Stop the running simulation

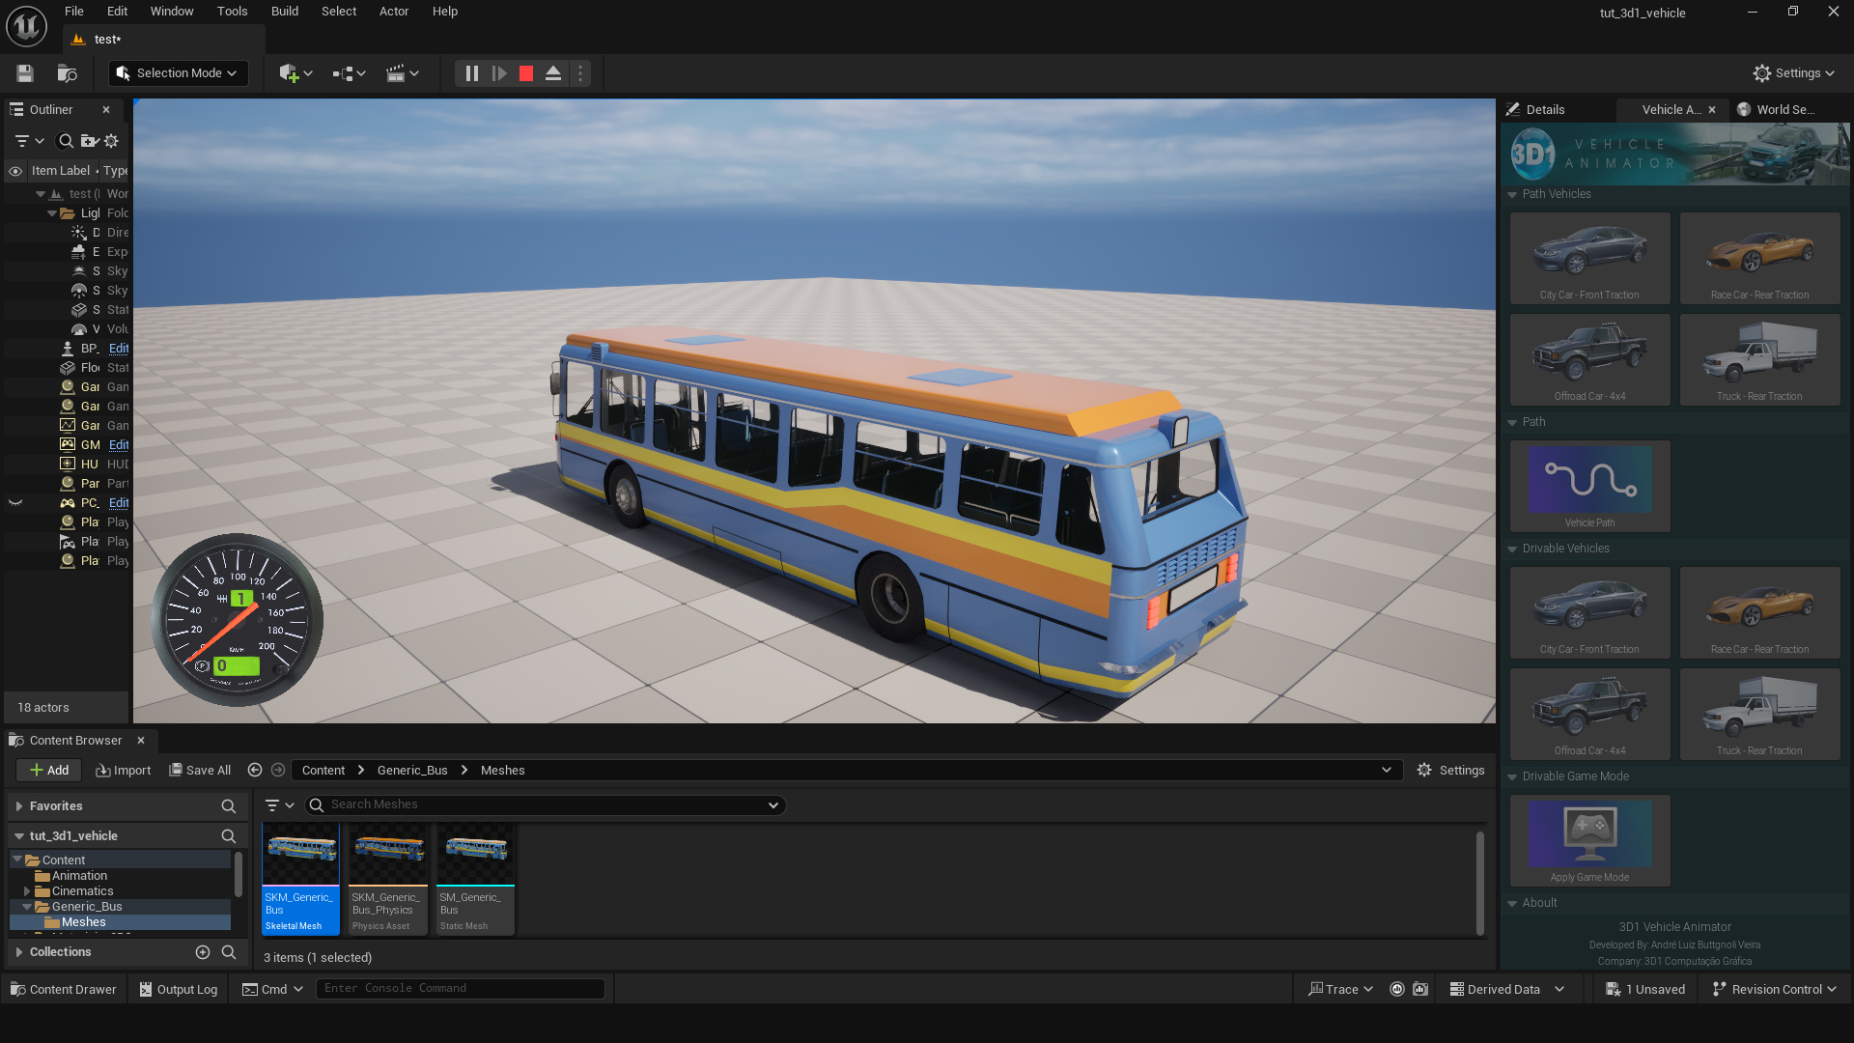(x=526, y=73)
